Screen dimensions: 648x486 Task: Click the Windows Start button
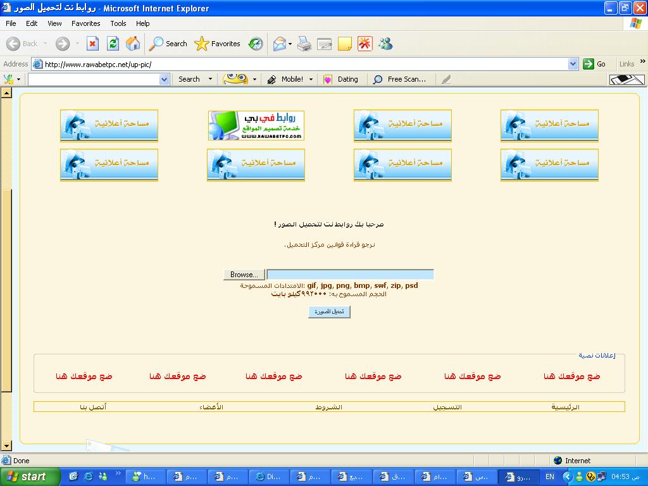(30, 477)
